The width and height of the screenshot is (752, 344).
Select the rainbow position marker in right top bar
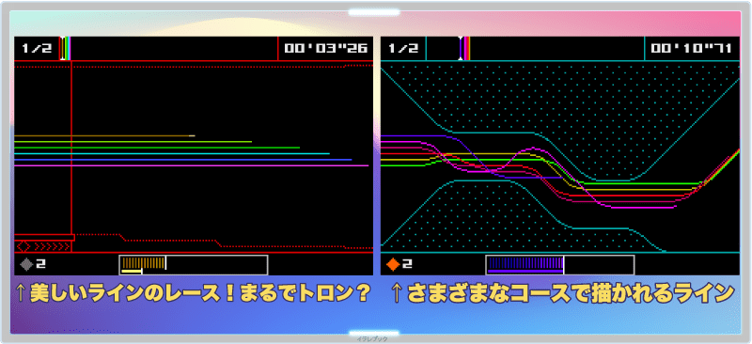click(x=464, y=49)
